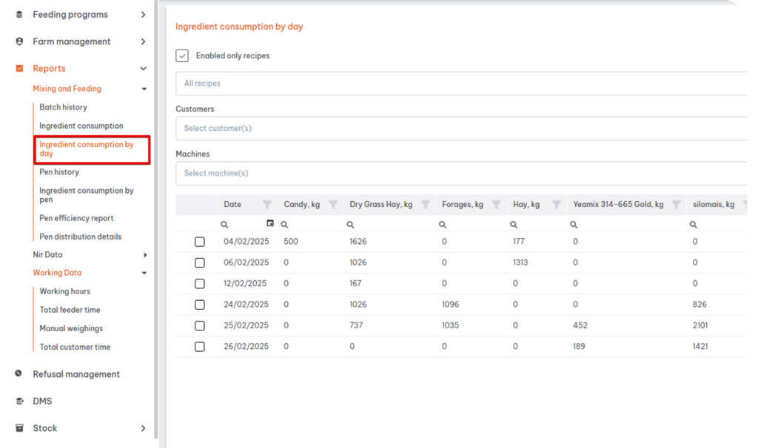Collapse the Mixing and Feeding section arrow
Screen dimensions: 758x448
pyautogui.click(x=144, y=89)
